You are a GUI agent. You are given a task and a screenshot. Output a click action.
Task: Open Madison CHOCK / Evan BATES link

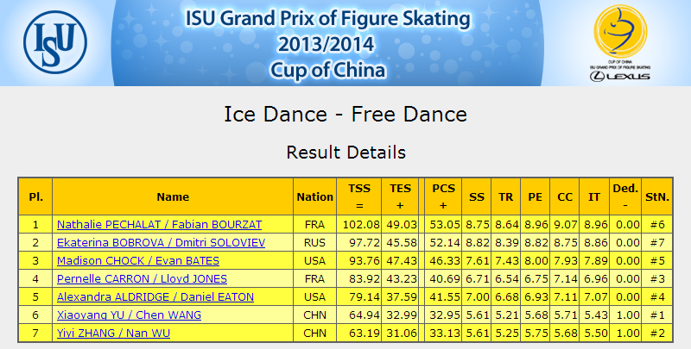click(x=138, y=260)
